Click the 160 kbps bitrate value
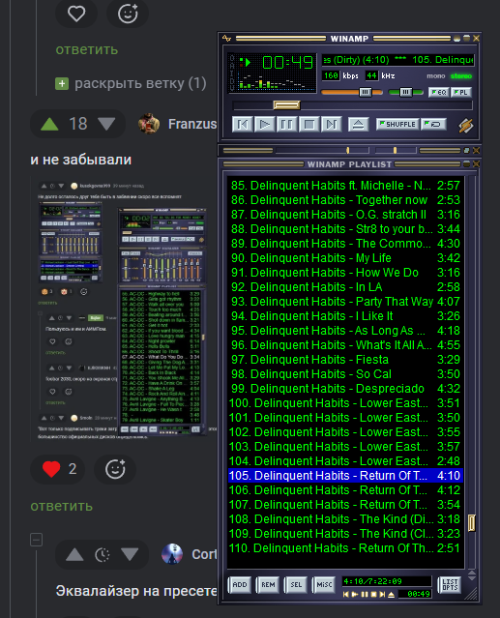The height and width of the screenshot is (618, 500). pos(331,75)
